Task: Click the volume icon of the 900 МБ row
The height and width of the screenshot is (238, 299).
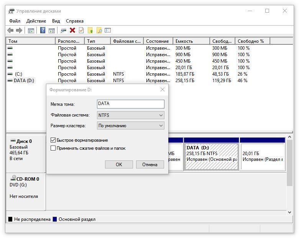Action: 10,55
